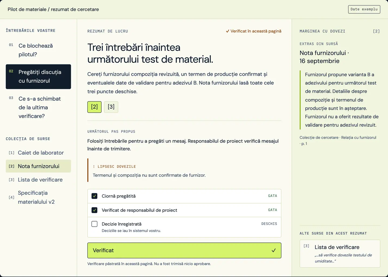This screenshot has width=388, height=277.
Task: Select source [2] Nota furnizorului
Action: [38, 166]
